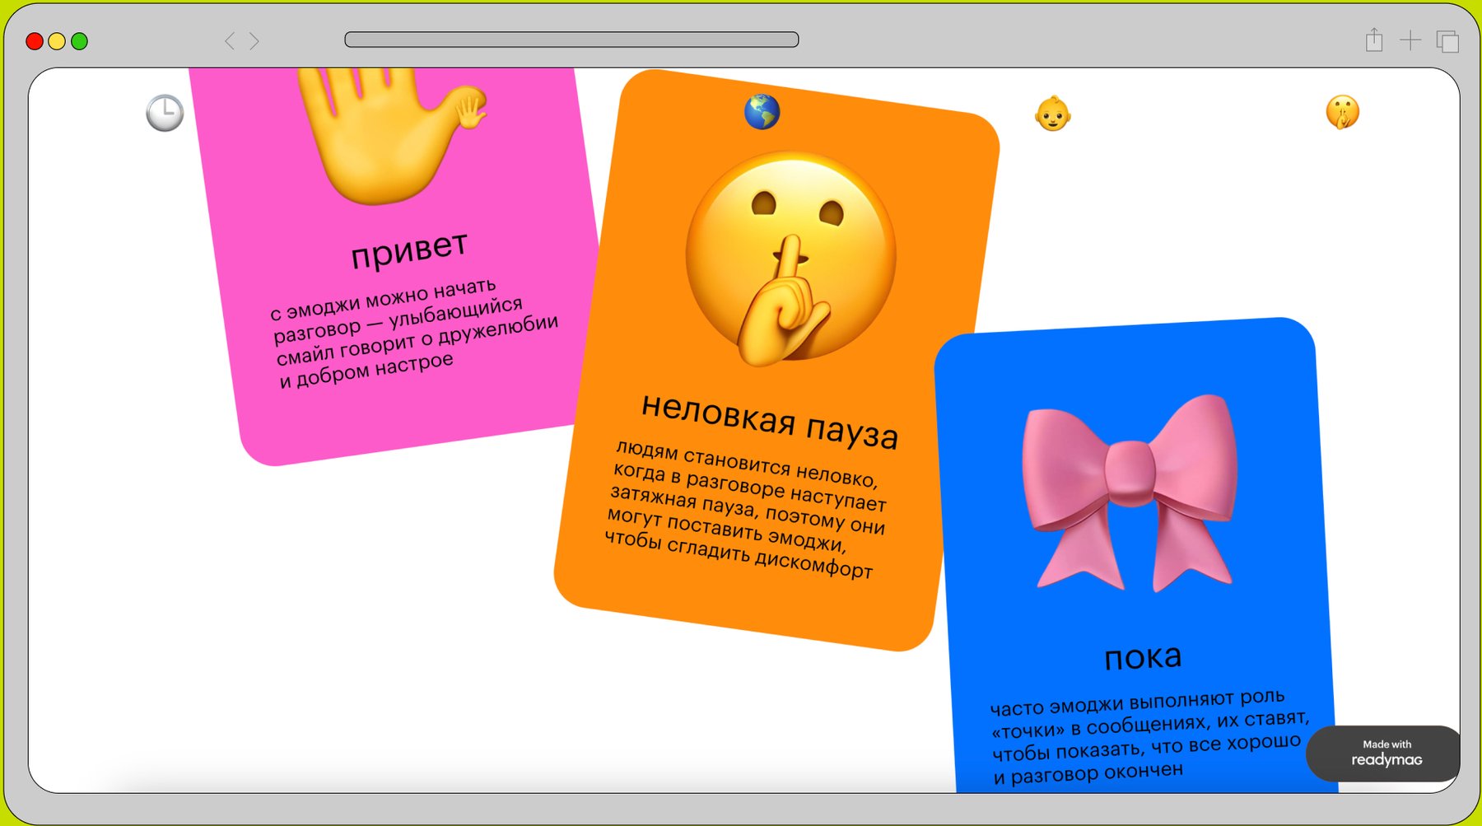1482x826 pixels.
Task: Click the "привет" card title
Action: pyautogui.click(x=409, y=249)
